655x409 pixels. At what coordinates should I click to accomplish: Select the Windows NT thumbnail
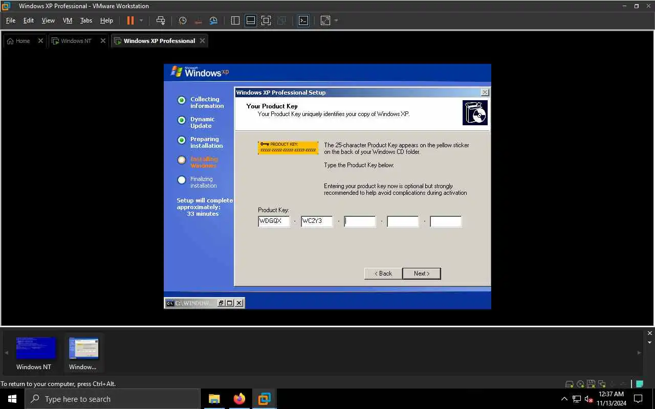coord(34,353)
